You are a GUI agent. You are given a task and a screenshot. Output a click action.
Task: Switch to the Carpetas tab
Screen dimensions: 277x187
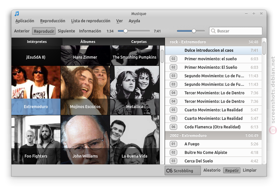click(139, 42)
